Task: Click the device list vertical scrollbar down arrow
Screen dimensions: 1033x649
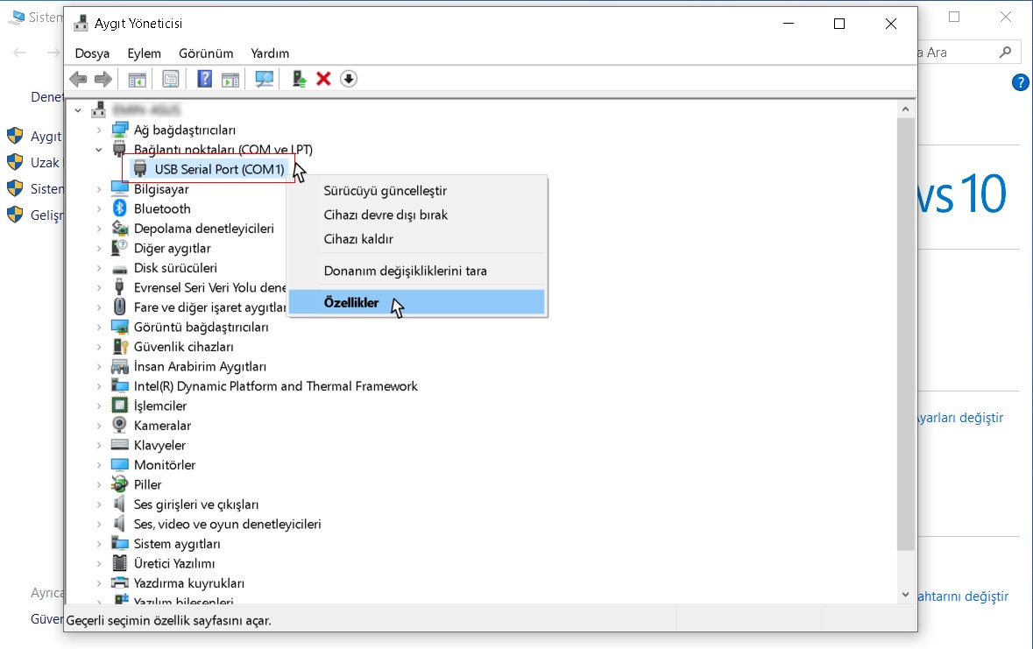Action: tap(905, 595)
